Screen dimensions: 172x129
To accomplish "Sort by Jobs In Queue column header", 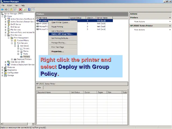I will 91,18.
